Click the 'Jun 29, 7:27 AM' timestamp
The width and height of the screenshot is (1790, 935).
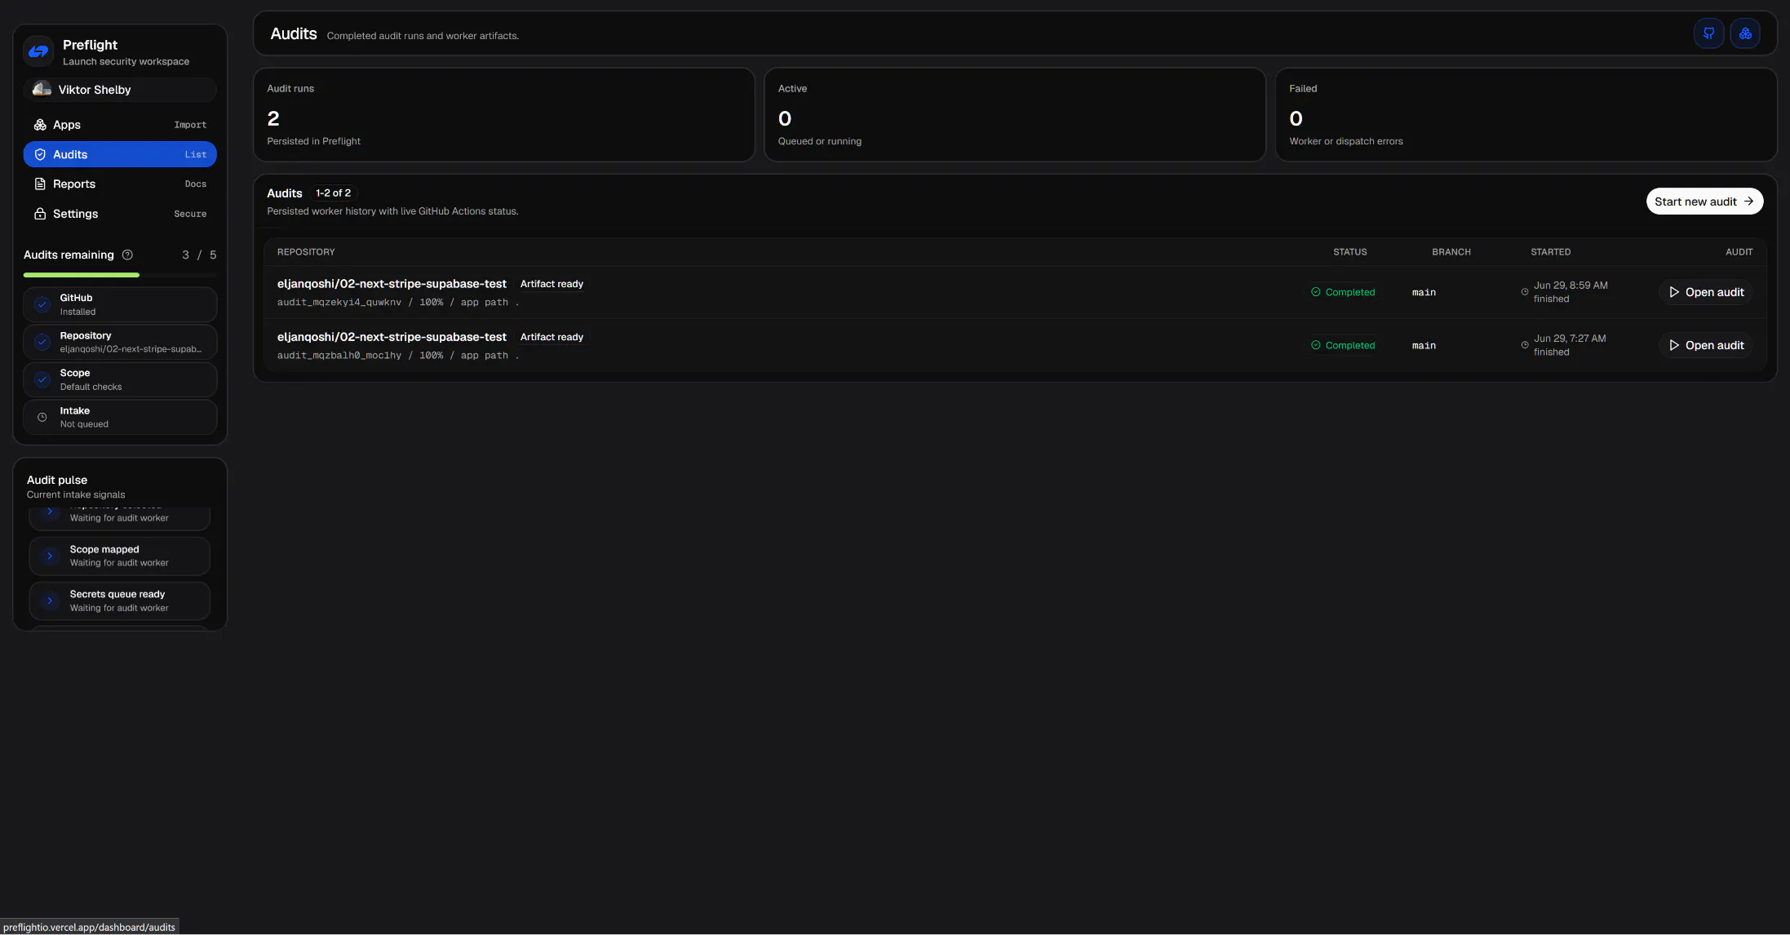pyautogui.click(x=1570, y=339)
